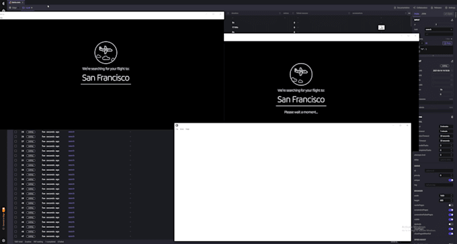Open Help menu in white window

188,129
